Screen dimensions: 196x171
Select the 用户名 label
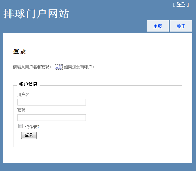point(23,94)
